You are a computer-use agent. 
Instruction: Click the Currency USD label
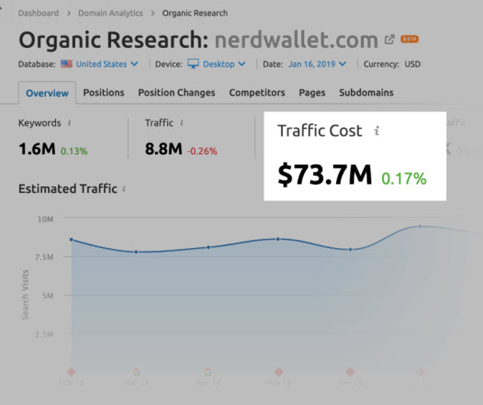392,64
